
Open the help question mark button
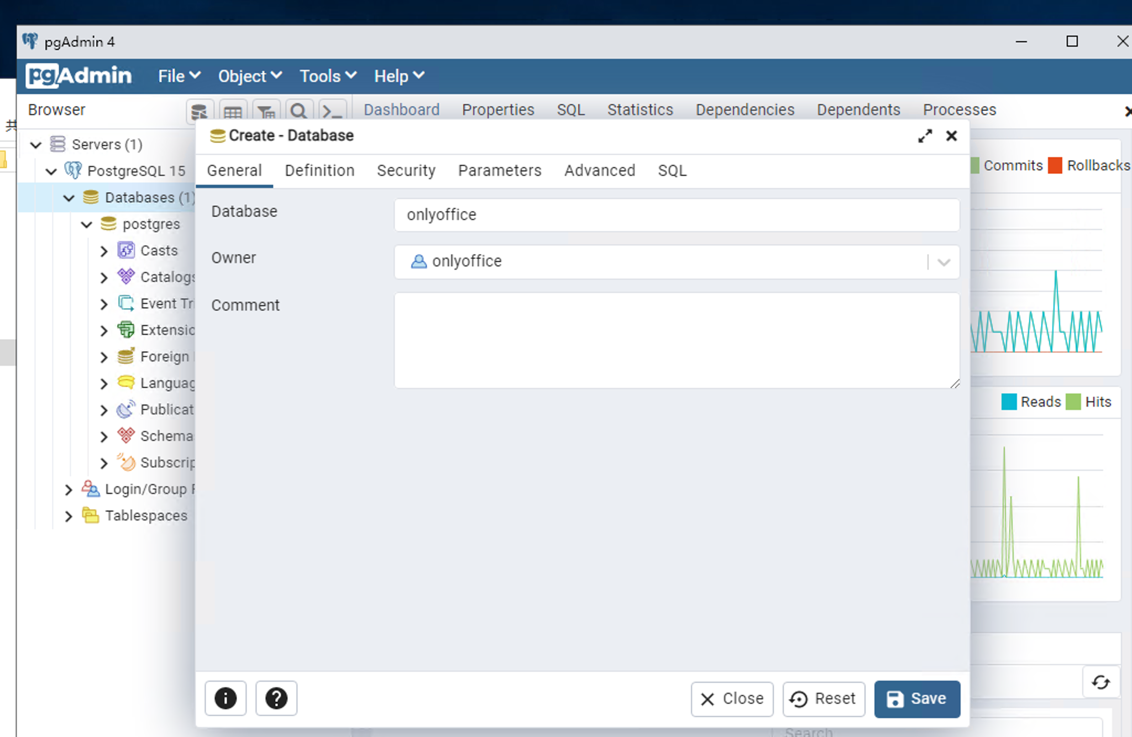click(276, 698)
